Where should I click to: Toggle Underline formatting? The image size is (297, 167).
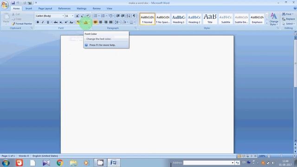(x=48, y=22)
